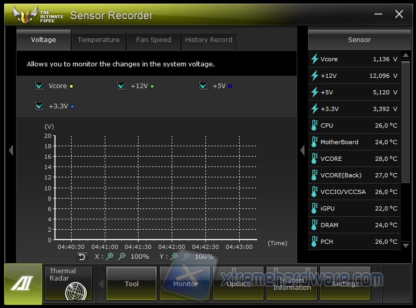The image size is (416, 308).
Task: Open Thermal Radar from the bottom bar
Action: tap(68, 283)
